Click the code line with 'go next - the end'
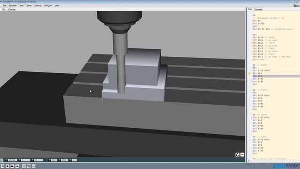The height and width of the screenshot is (169, 300). coord(271,57)
